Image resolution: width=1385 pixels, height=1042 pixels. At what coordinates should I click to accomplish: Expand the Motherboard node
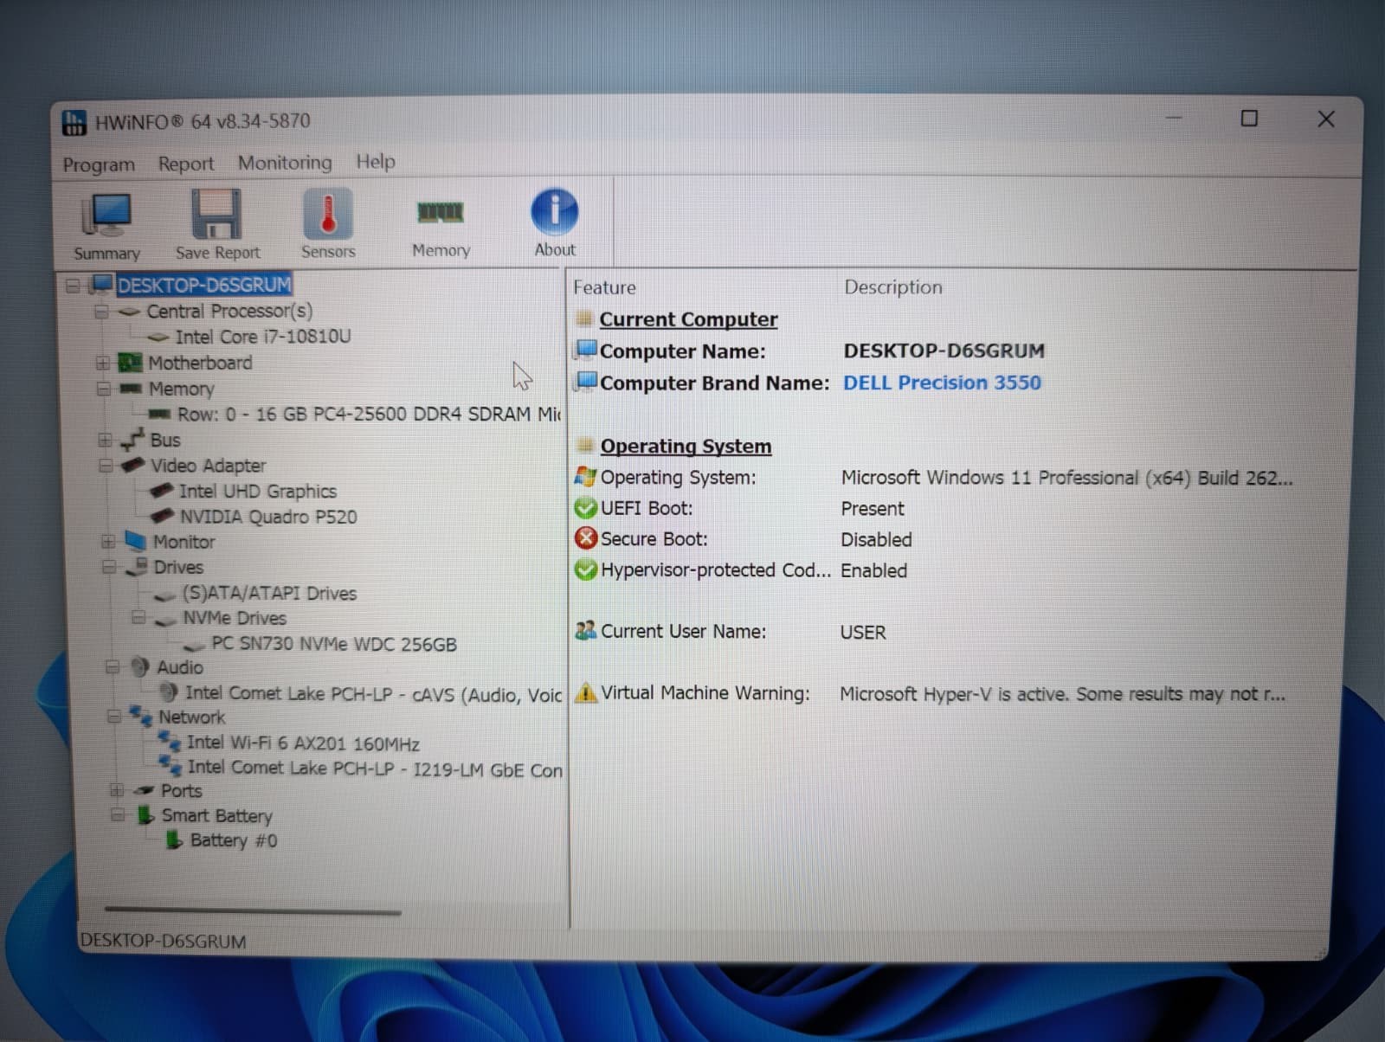[x=102, y=363]
